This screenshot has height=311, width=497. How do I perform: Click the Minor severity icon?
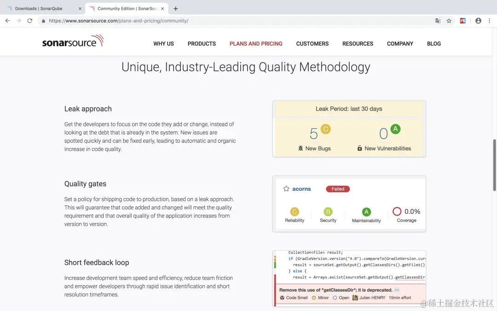pyautogui.click(x=314, y=298)
